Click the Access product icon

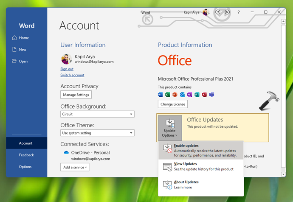[x=204, y=94]
